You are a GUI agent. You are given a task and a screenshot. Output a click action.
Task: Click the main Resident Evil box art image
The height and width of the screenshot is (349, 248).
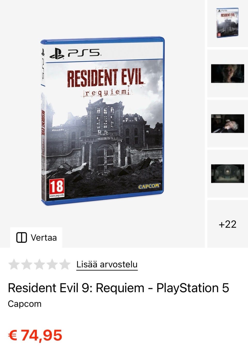(102, 121)
